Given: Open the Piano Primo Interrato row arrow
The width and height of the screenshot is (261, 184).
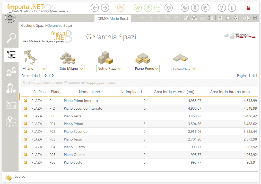Looking at the screenshot, I should pyautogui.click(x=25, y=100).
